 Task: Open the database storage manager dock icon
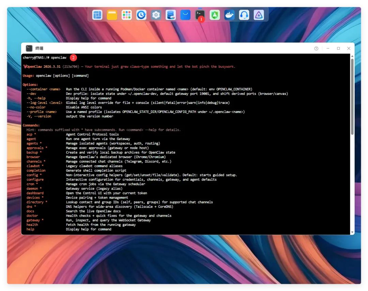pyautogui.click(x=171, y=15)
